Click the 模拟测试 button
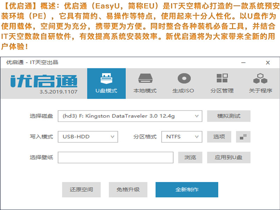 [x=229, y=116]
